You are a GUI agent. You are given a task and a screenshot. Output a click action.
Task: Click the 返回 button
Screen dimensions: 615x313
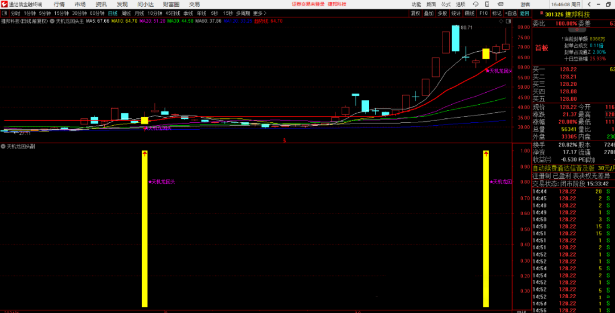click(524, 13)
